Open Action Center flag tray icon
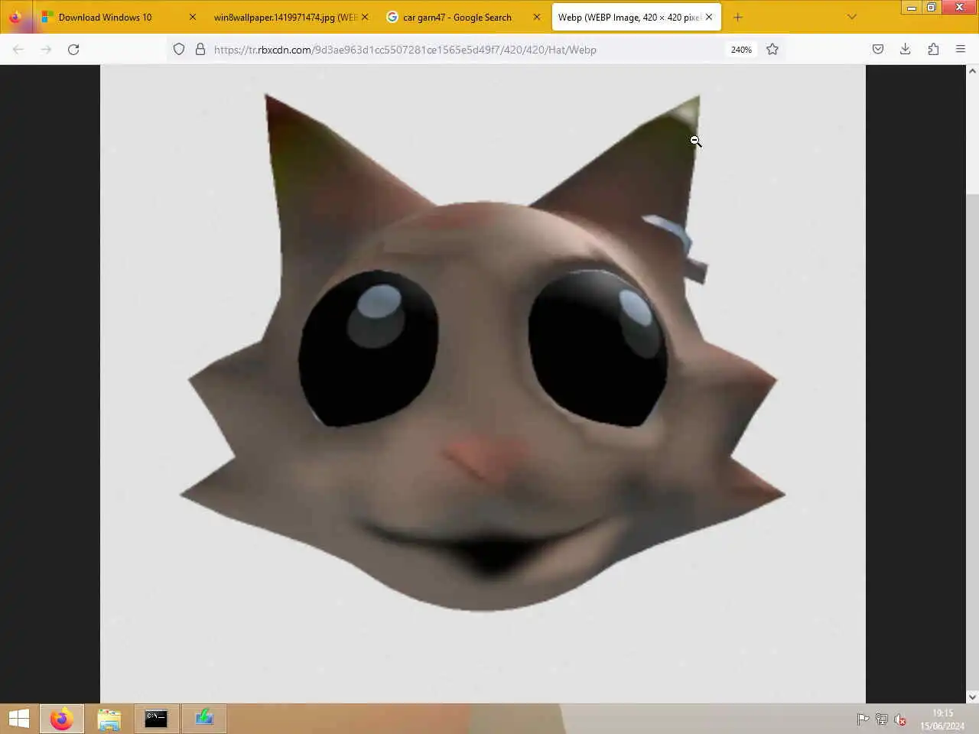This screenshot has width=979, height=734. [x=863, y=719]
